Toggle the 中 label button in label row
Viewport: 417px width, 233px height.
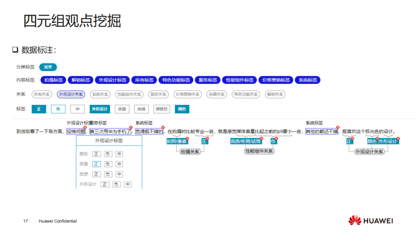point(77,109)
